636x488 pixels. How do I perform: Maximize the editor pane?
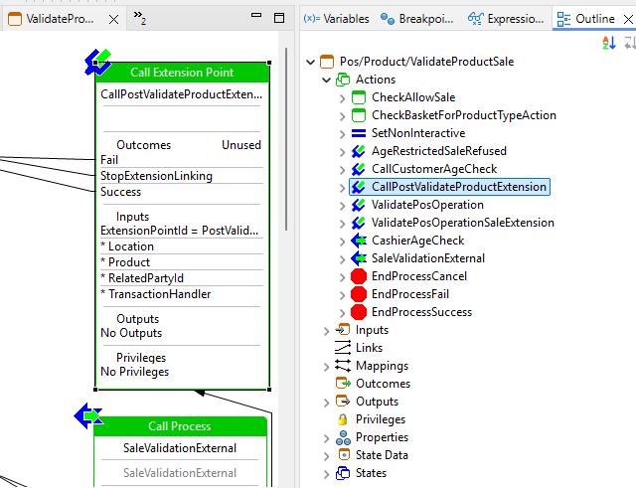(x=279, y=18)
